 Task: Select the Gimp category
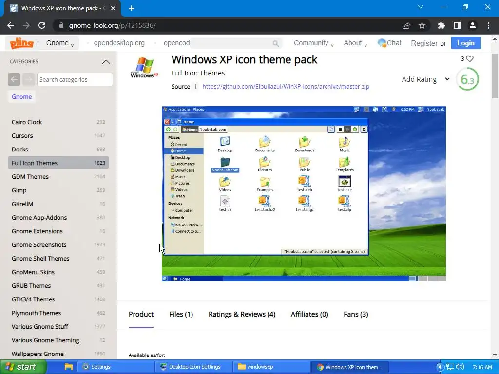[58, 190]
